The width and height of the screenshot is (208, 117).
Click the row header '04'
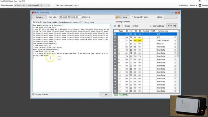pos(115,47)
